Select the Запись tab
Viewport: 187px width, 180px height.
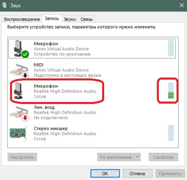coord(52,18)
